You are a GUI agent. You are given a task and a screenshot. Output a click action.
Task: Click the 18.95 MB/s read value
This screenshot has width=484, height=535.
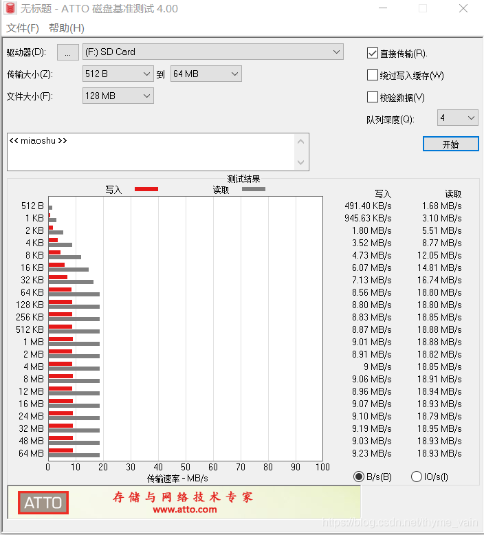tap(439, 429)
